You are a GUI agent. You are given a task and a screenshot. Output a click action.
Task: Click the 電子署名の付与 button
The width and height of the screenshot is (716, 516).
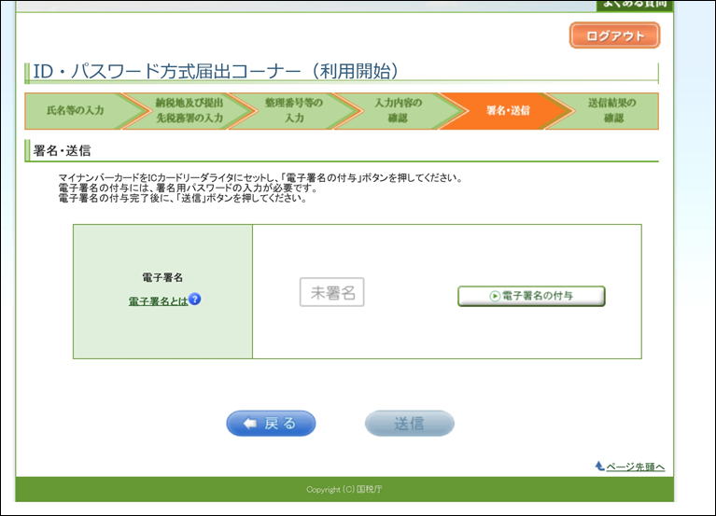(531, 296)
